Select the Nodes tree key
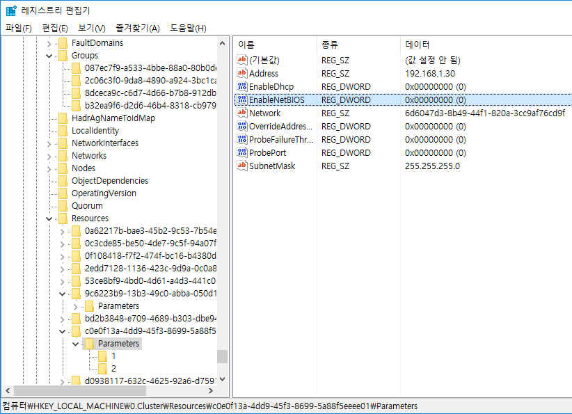 pyautogui.click(x=84, y=168)
